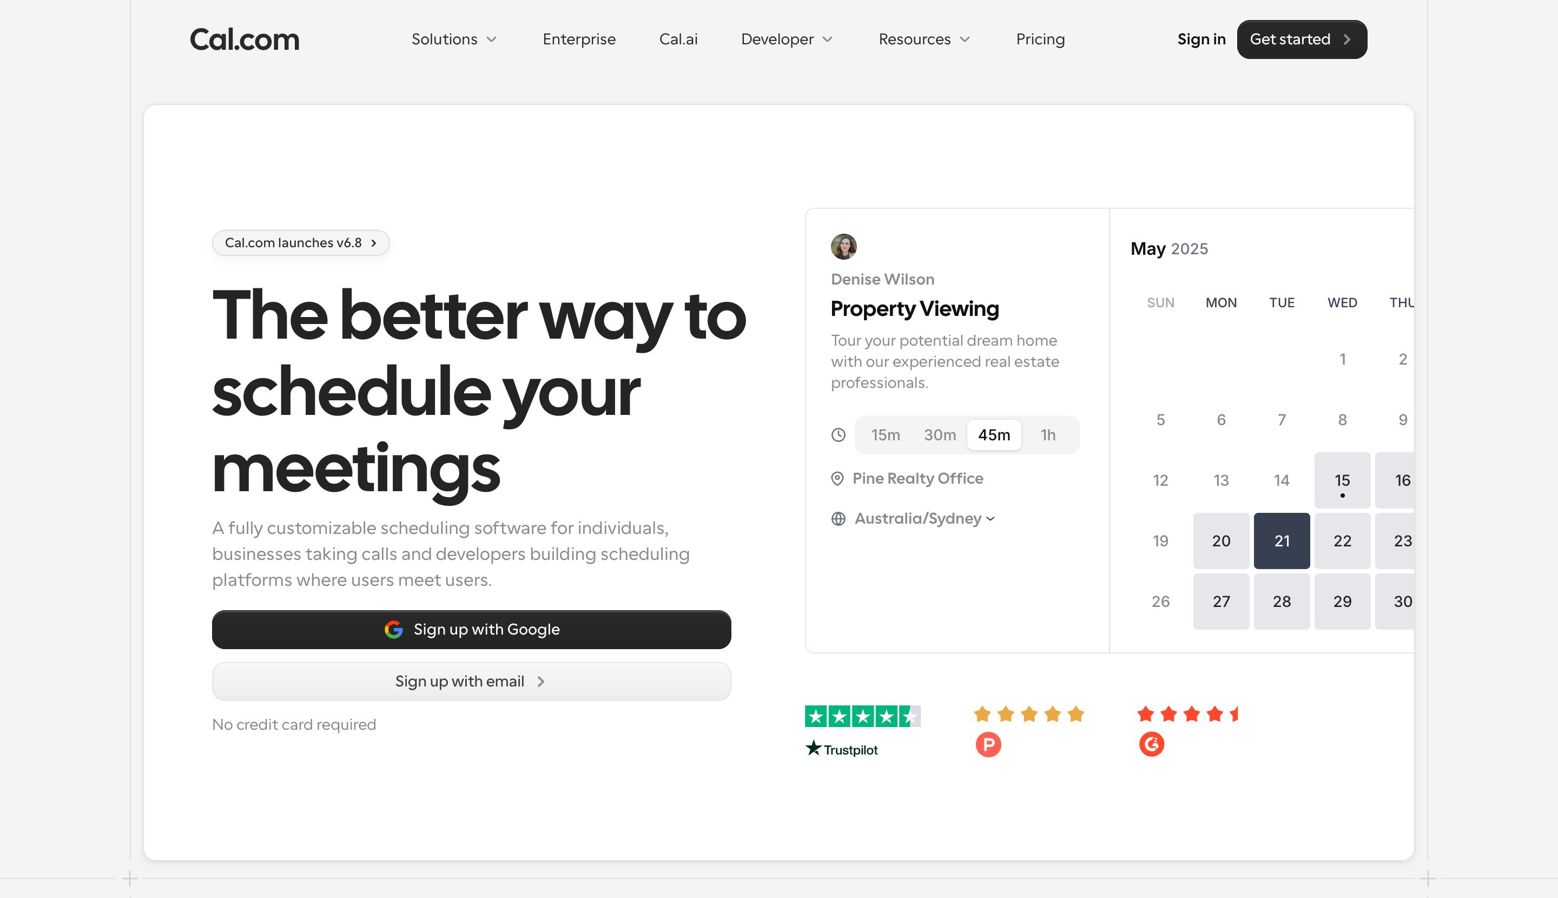
Task: Click the G2 logo
Action: (x=1152, y=744)
